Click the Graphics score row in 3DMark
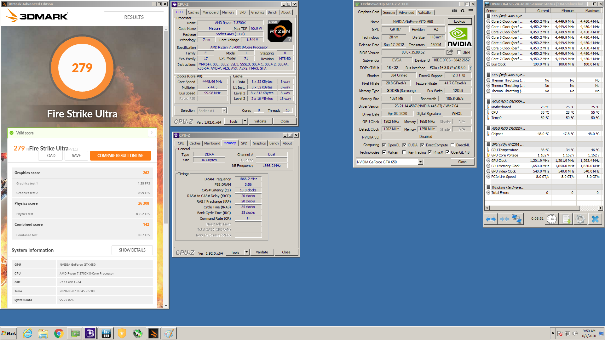The image size is (605, 340). click(x=82, y=173)
